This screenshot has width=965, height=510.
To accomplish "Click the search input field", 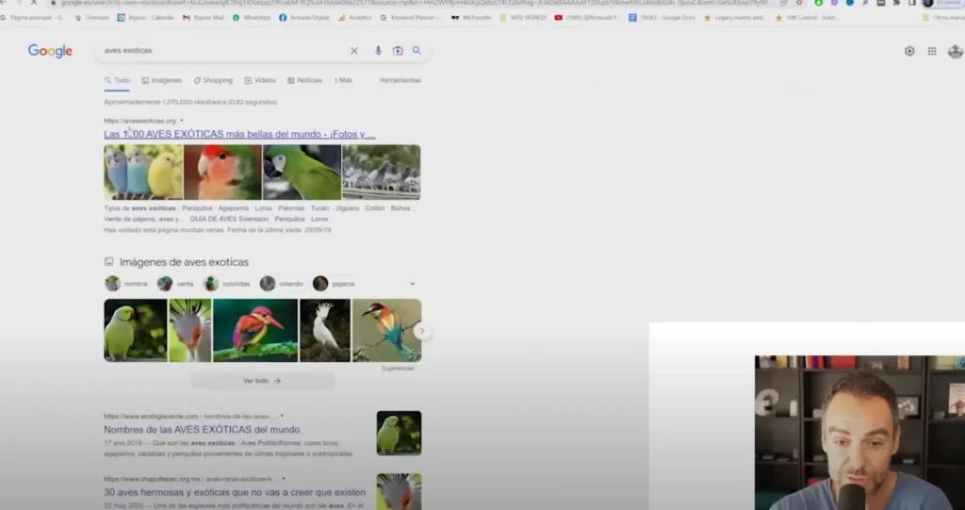I will 224,51.
